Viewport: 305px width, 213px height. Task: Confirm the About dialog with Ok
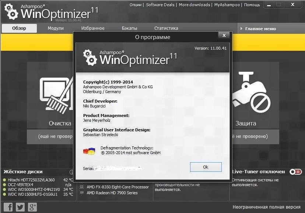(x=206, y=167)
